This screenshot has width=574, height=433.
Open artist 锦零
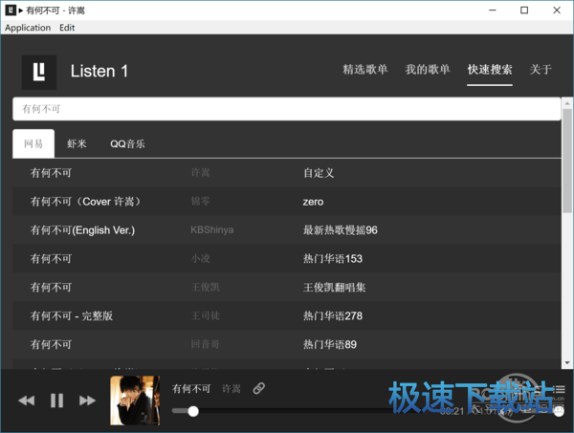point(201,201)
